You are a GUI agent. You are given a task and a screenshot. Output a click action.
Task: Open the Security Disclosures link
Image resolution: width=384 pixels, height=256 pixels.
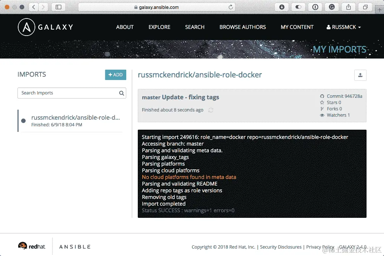click(x=281, y=247)
